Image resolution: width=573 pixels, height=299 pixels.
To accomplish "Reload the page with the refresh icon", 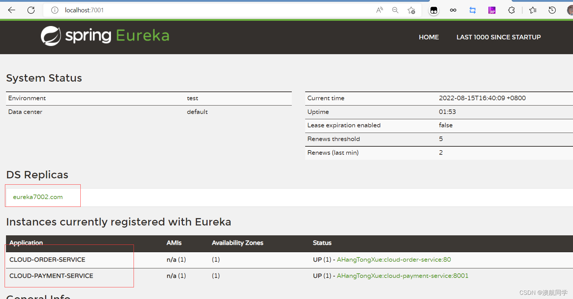I will coord(31,10).
